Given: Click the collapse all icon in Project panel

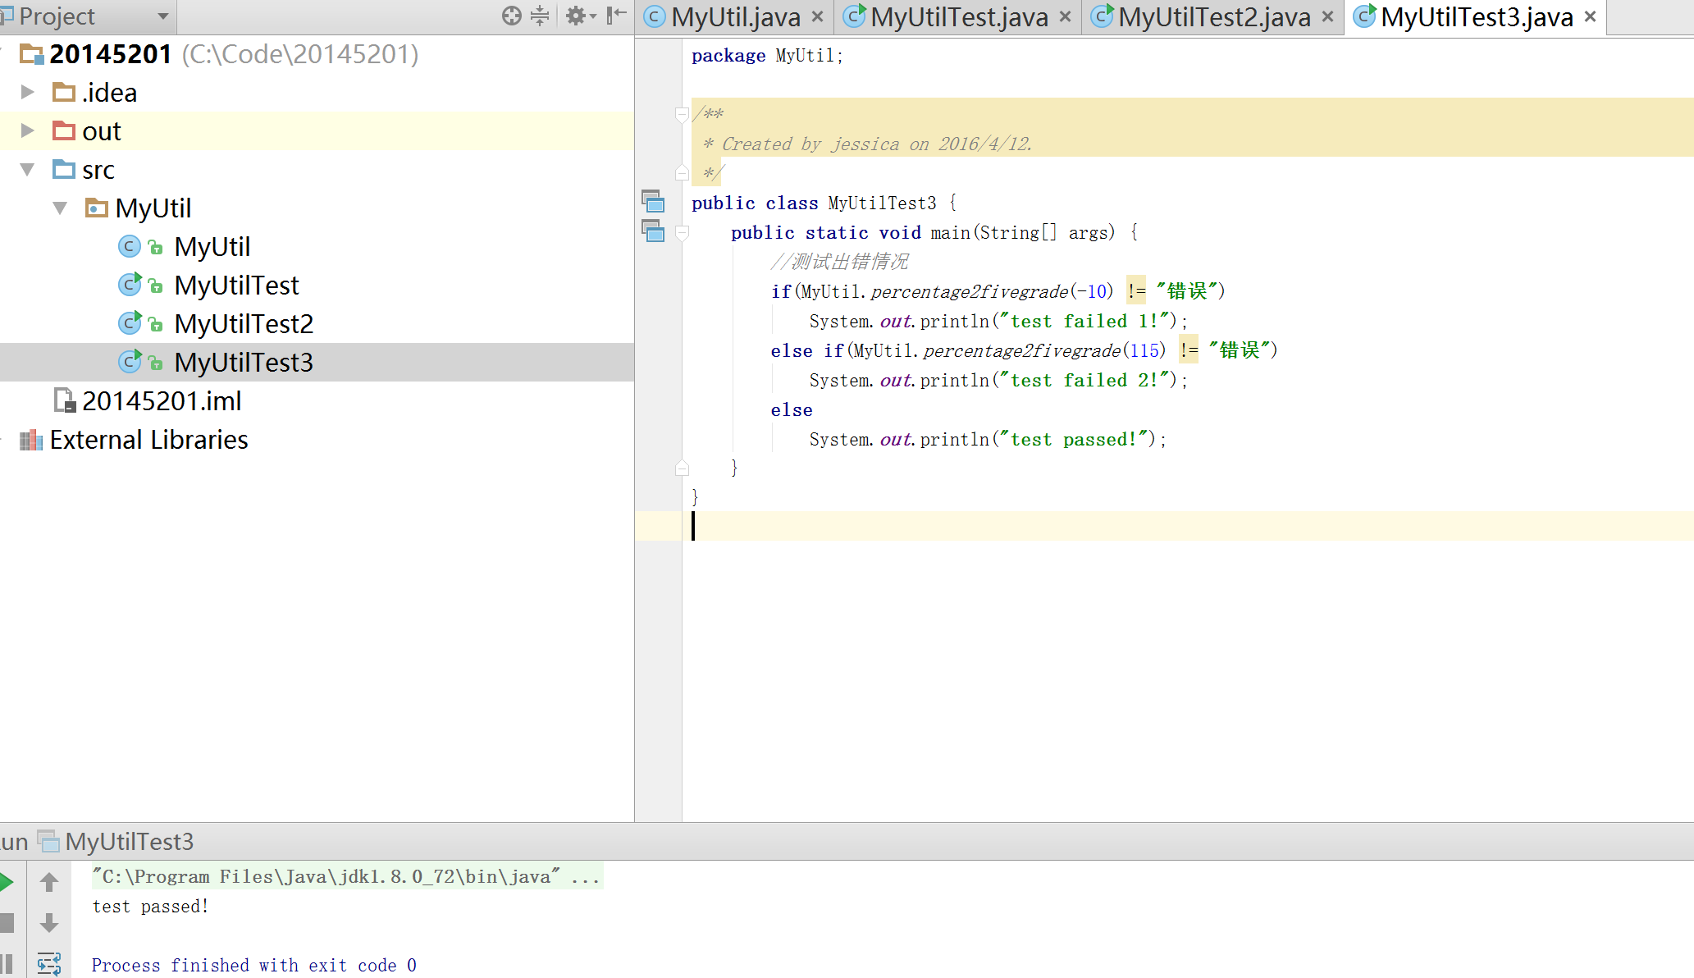Looking at the screenshot, I should tap(540, 16).
